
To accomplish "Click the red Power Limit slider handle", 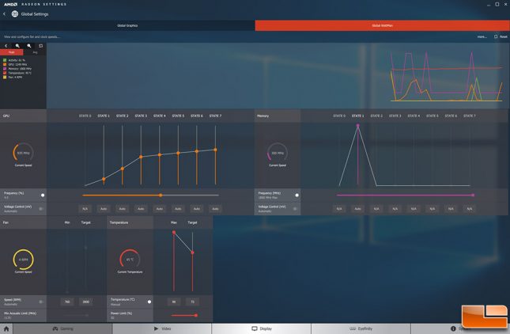I will point(196,315).
